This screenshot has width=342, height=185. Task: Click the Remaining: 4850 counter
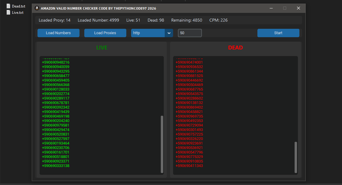pyautogui.click(x=187, y=20)
